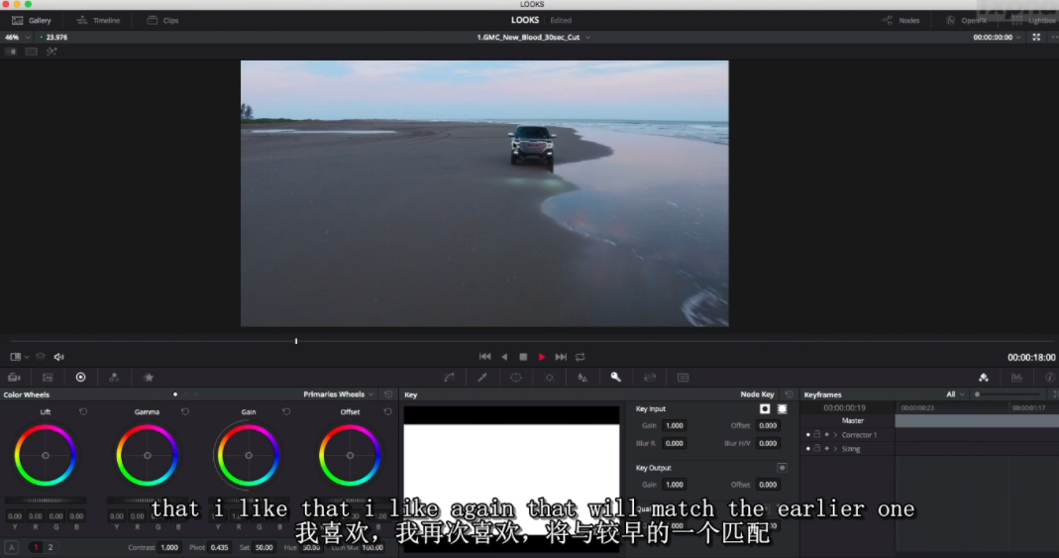Toggle image wipe icon
Viewport: 1059px width, 558px height.
coord(11,52)
